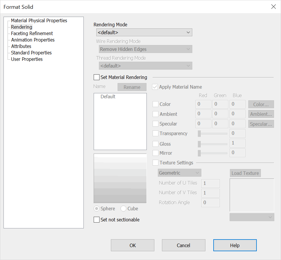
Task: Check the Texture Settings option
Action: 156,163
